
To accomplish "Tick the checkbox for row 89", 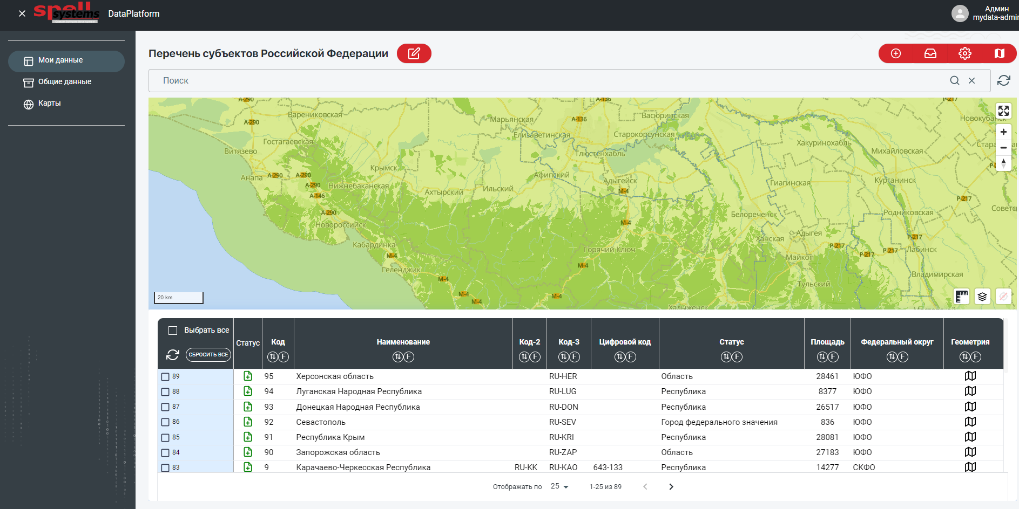I will 165,377.
